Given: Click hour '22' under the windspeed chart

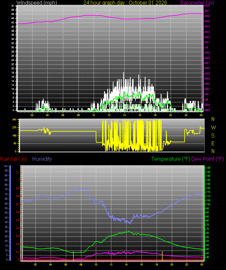Looking at the screenshot, I should click(x=186, y=115).
